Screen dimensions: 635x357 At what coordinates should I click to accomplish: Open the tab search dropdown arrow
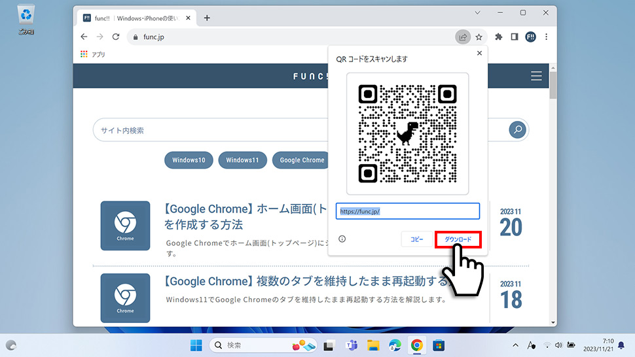coord(477,13)
